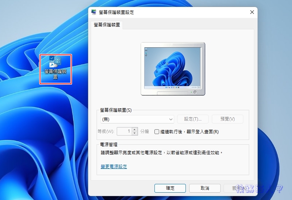Click the monitor icon in the dialog title bar
The width and height of the screenshot is (292, 200).
(x=94, y=12)
